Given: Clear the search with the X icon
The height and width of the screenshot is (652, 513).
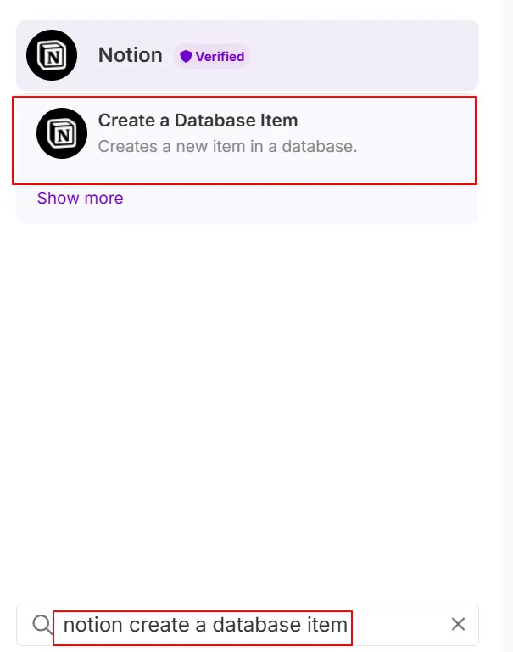Looking at the screenshot, I should (458, 625).
